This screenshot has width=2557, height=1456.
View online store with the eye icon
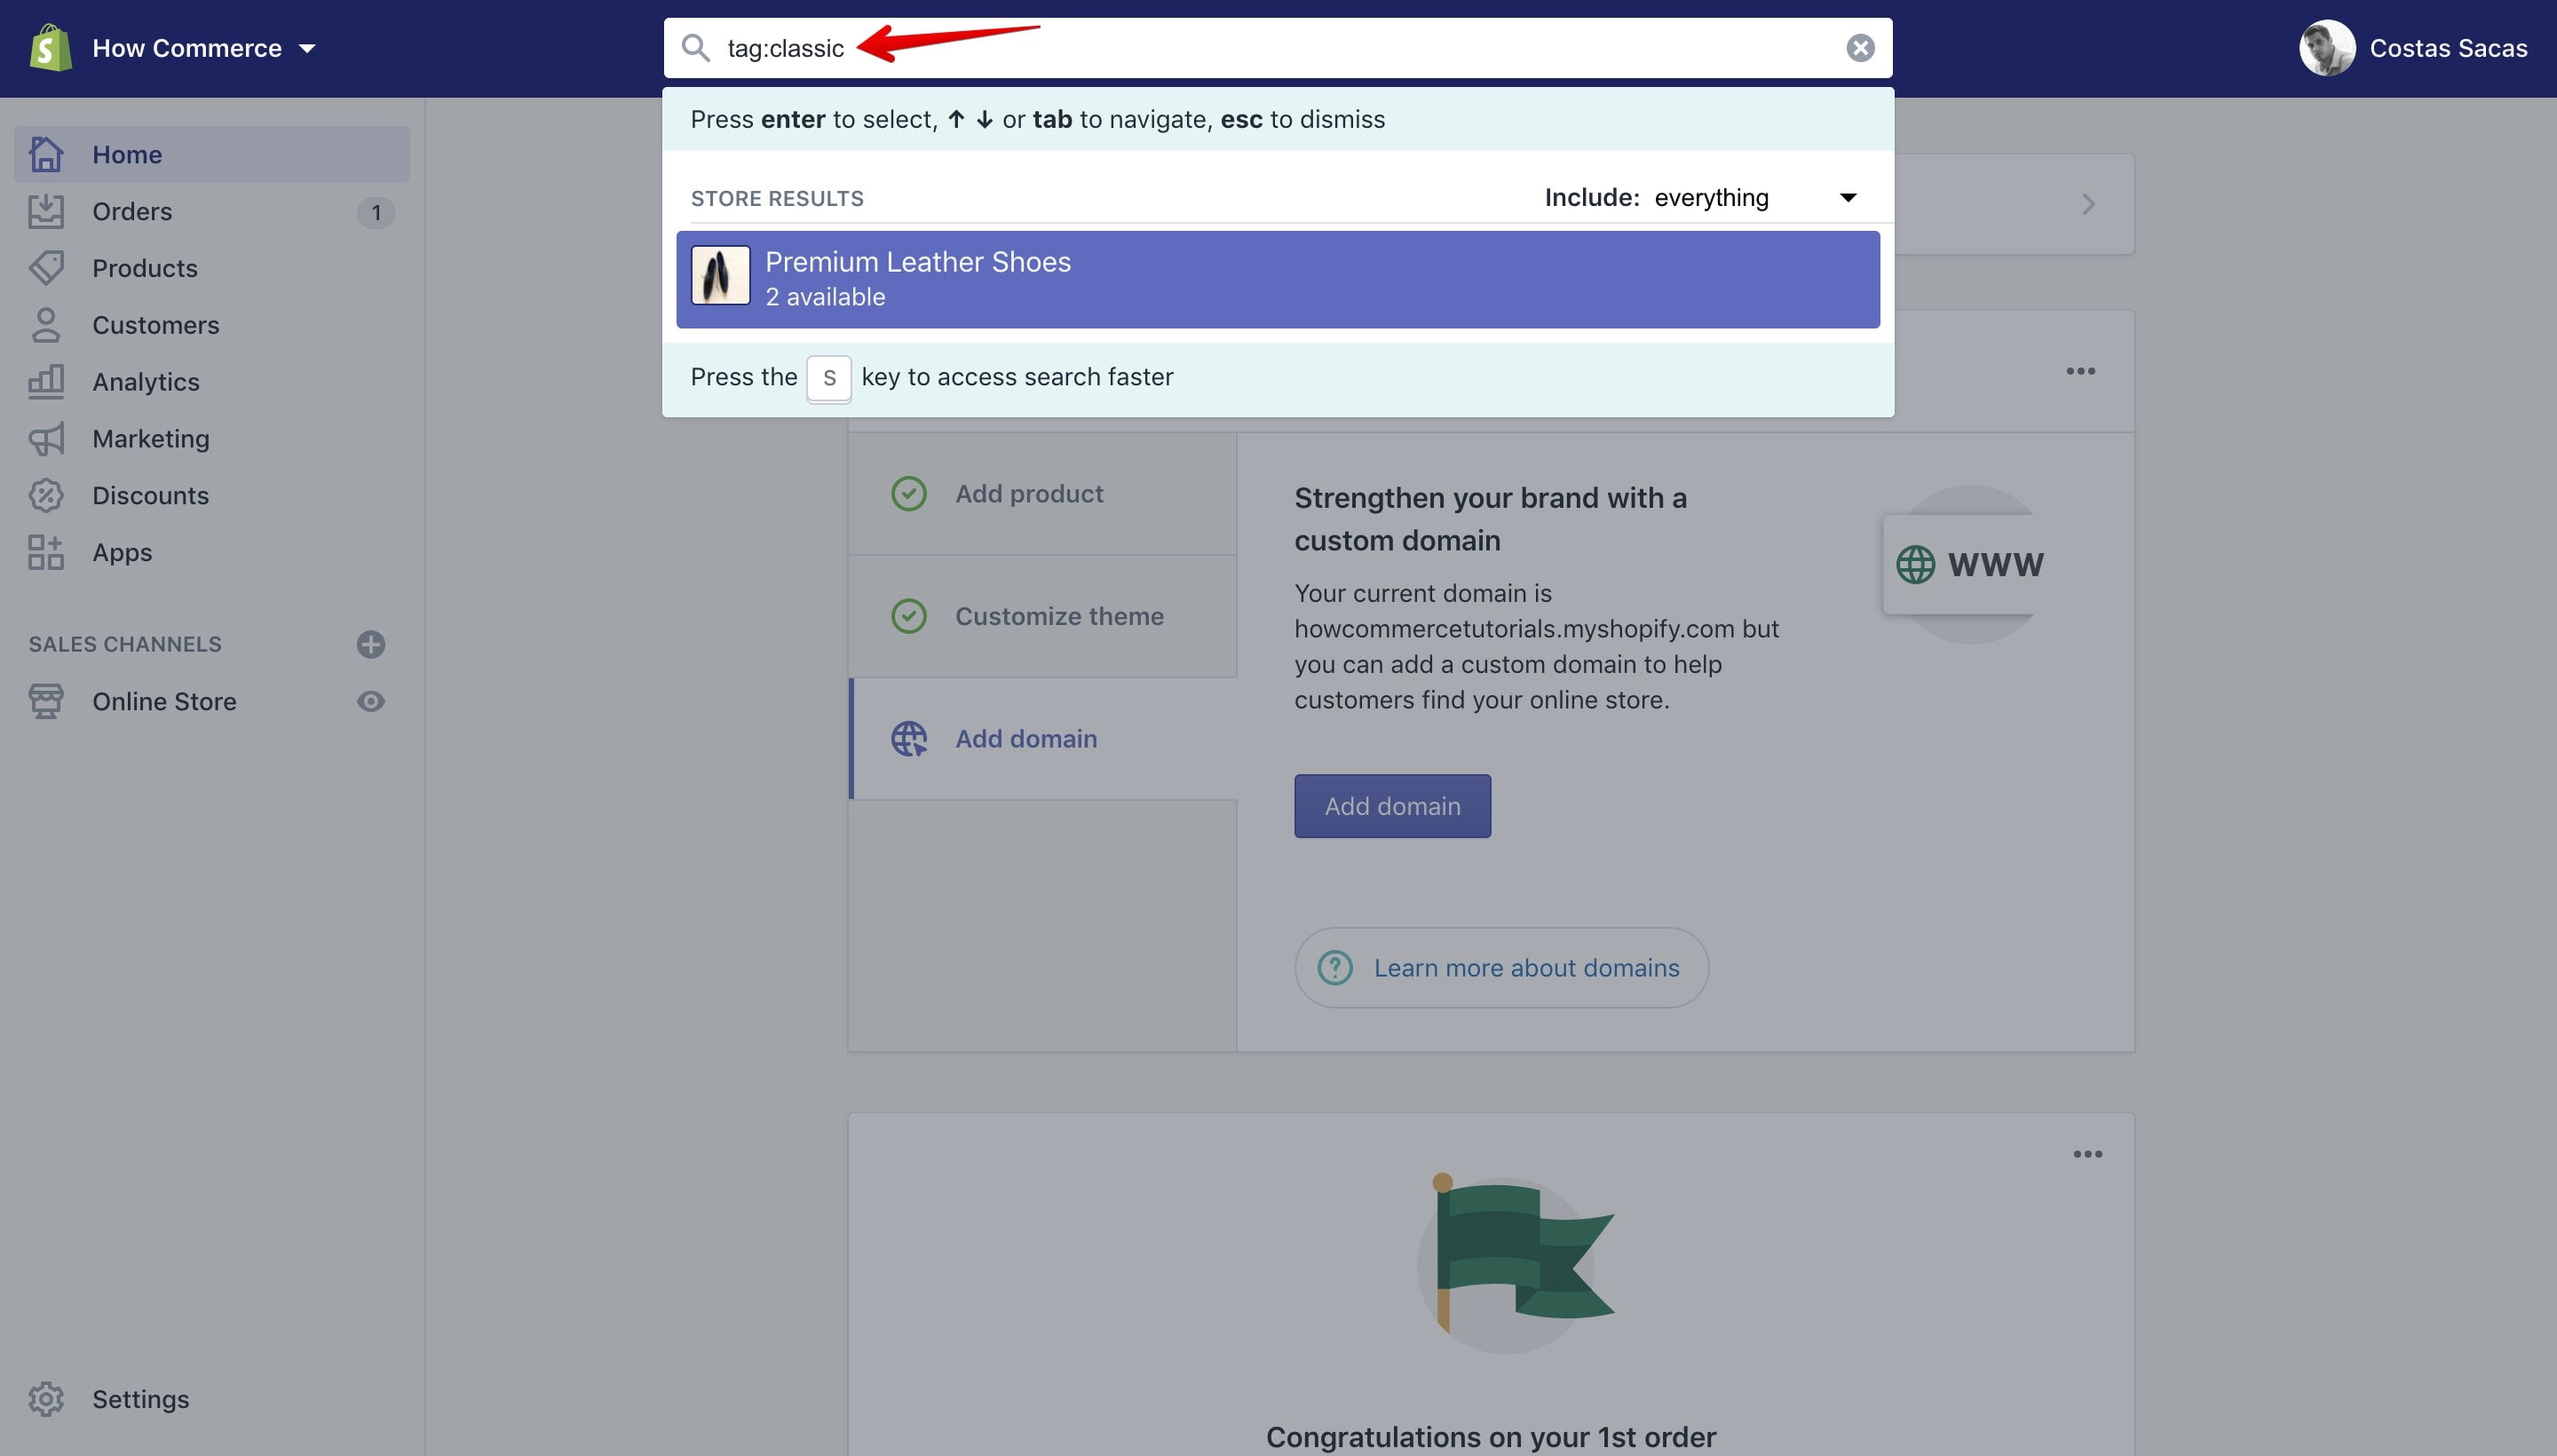pyautogui.click(x=371, y=701)
